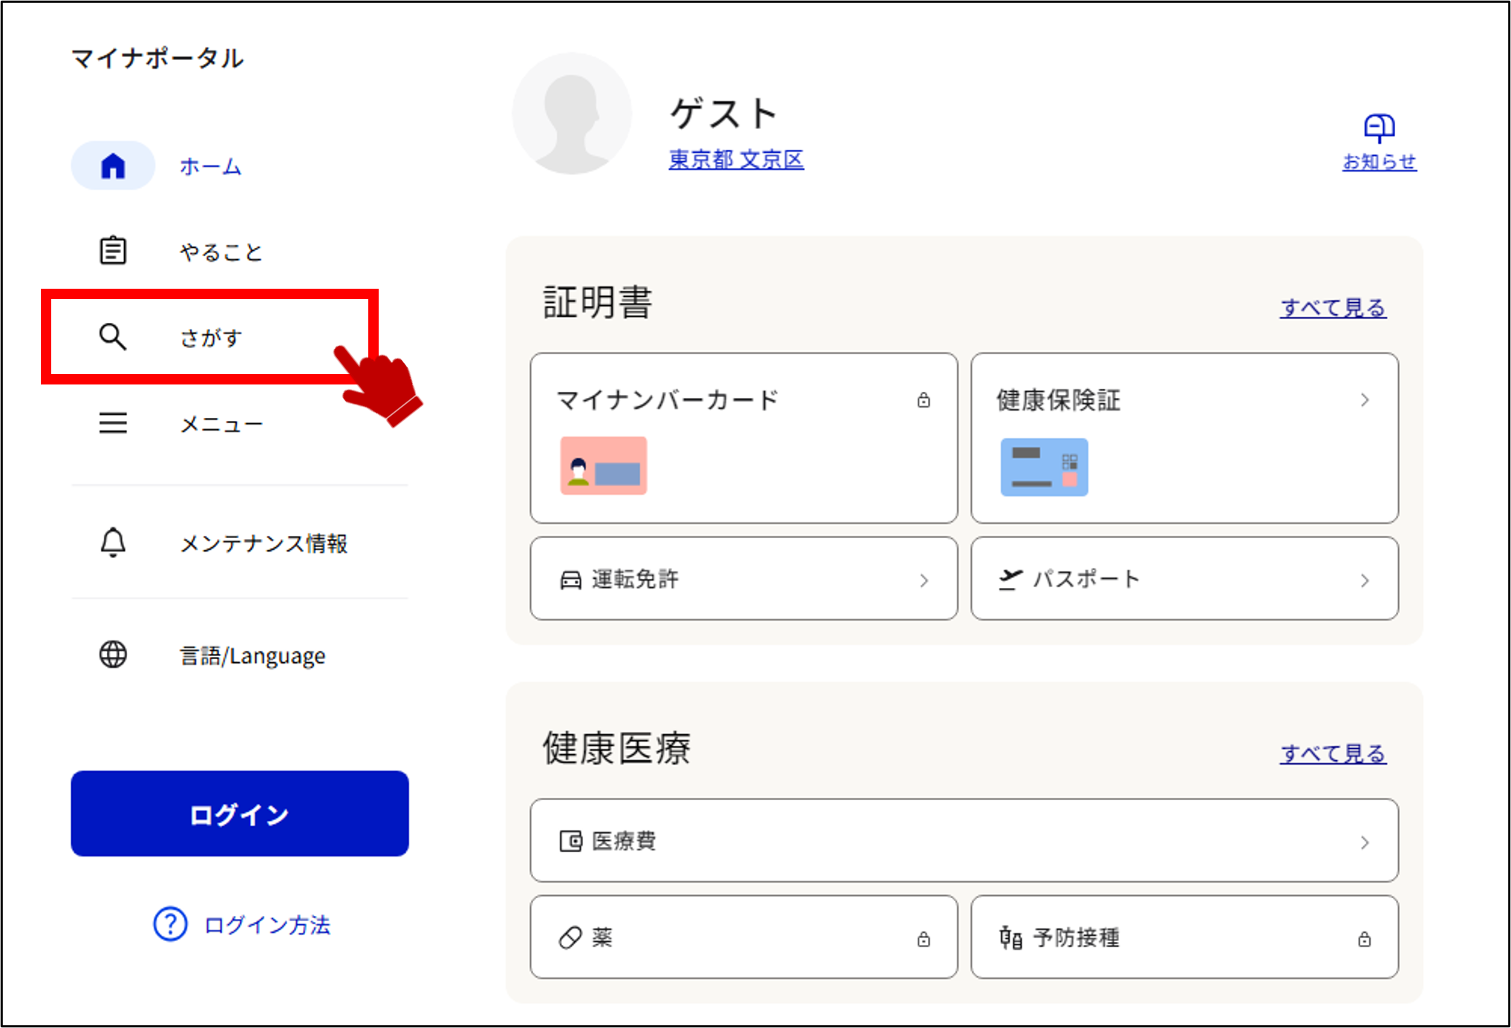Click the blue ログイン button

(240, 813)
